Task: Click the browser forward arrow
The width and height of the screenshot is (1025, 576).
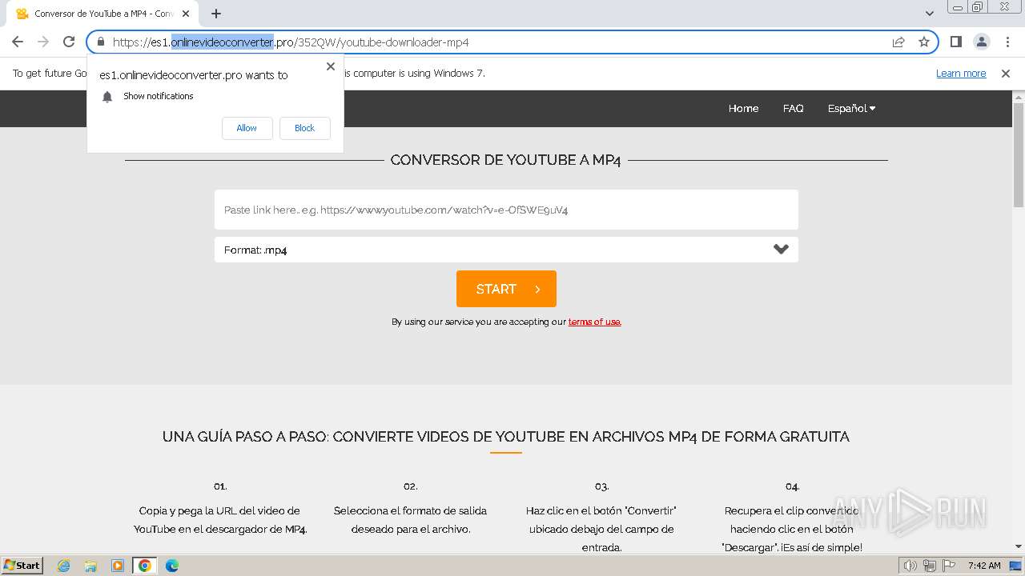Action: pos(43,42)
